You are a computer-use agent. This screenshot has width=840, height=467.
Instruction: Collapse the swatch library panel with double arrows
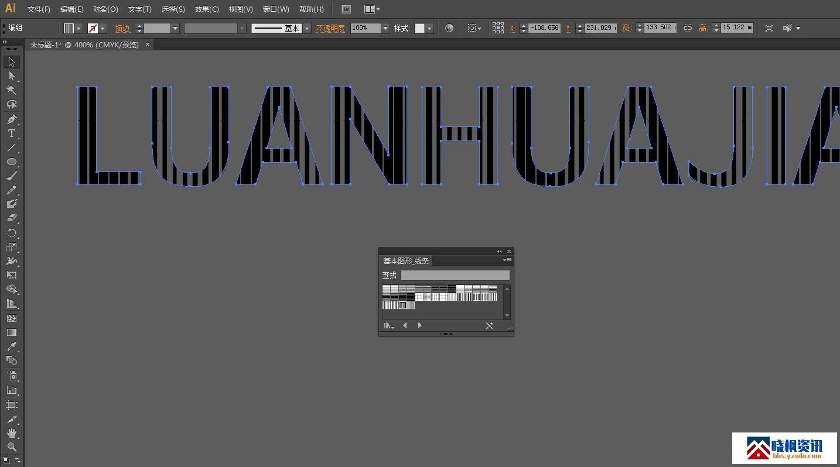click(499, 252)
